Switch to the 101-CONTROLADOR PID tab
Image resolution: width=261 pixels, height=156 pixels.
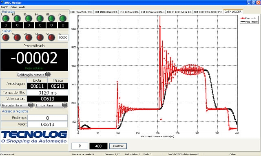208,12
